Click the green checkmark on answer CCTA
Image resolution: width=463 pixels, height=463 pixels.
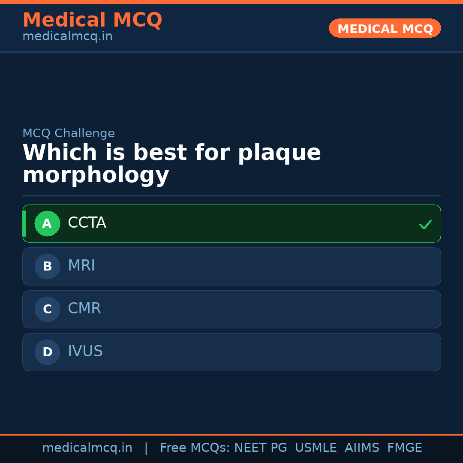pyautogui.click(x=426, y=223)
